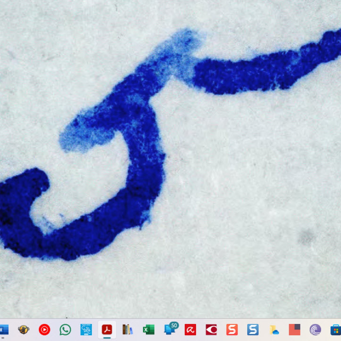Open the Calibre books icon
Viewport: 341px width, 341px height.
click(x=128, y=330)
